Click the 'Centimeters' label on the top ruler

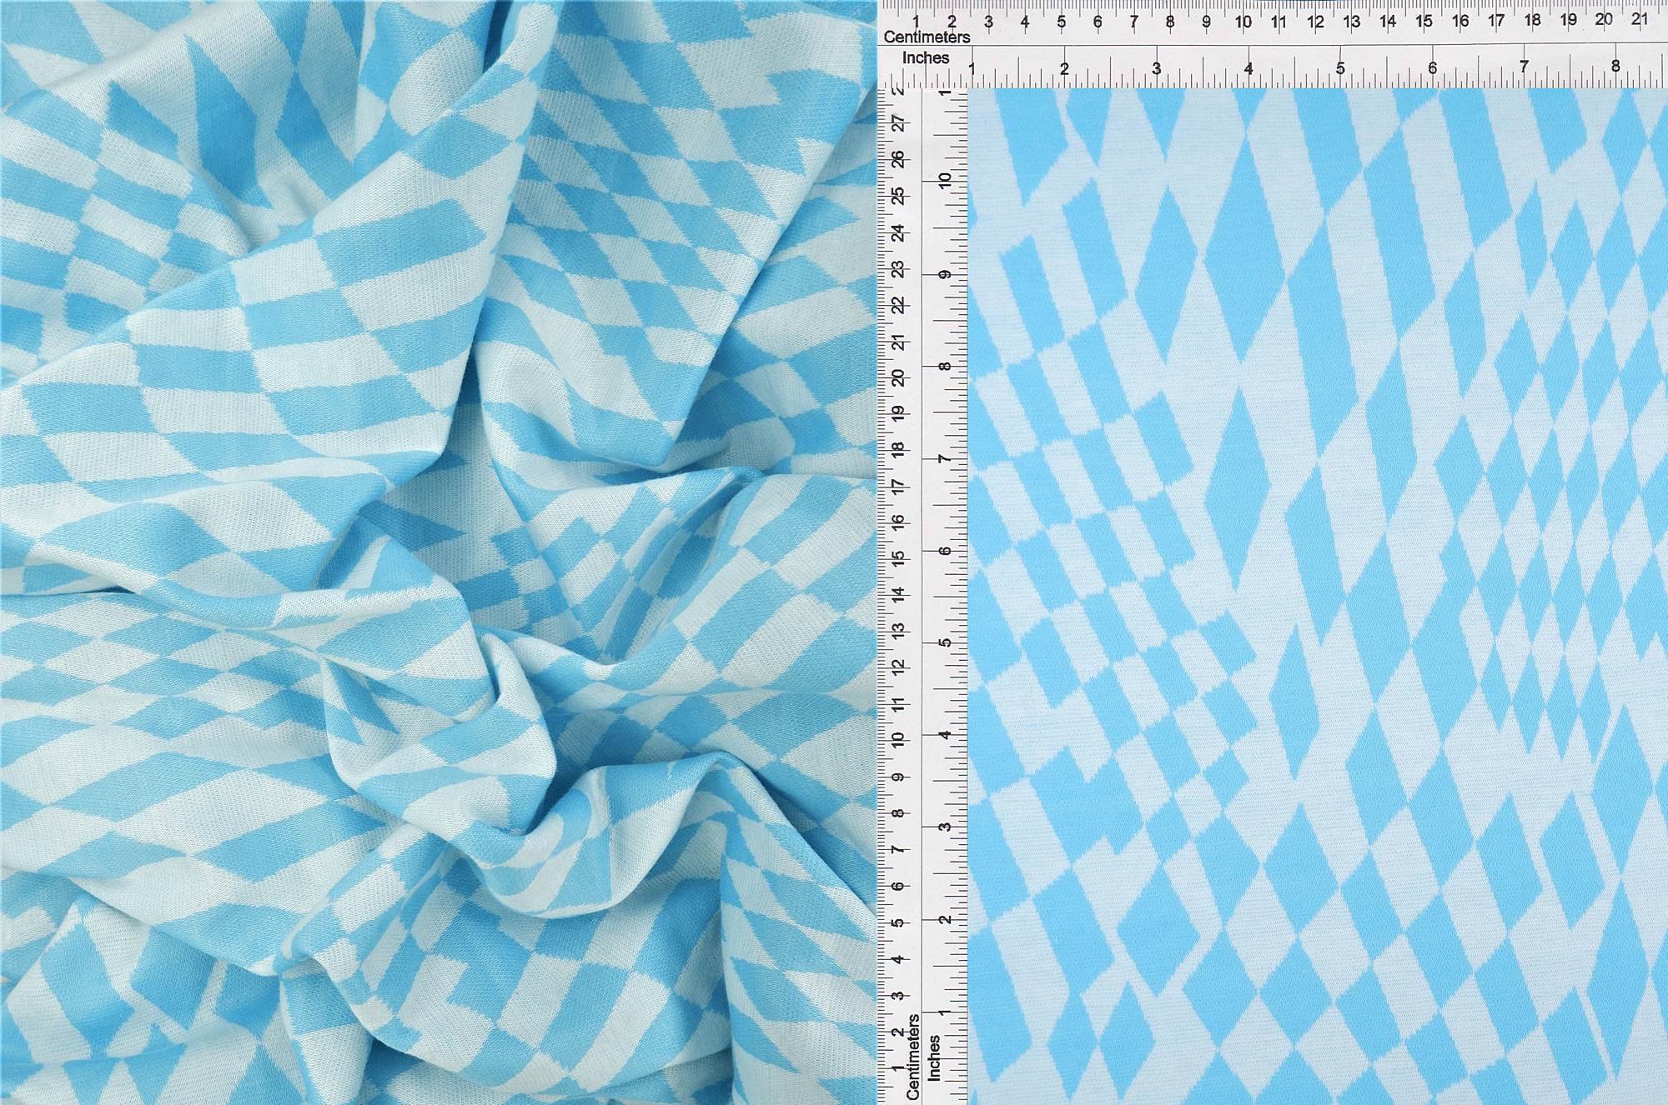927,37
